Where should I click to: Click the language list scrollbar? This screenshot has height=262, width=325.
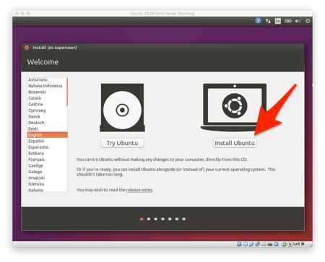pyautogui.click(x=67, y=92)
